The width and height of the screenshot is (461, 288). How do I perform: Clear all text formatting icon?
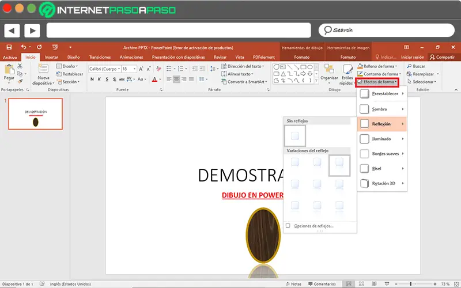pyautogui.click(x=160, y=69)
